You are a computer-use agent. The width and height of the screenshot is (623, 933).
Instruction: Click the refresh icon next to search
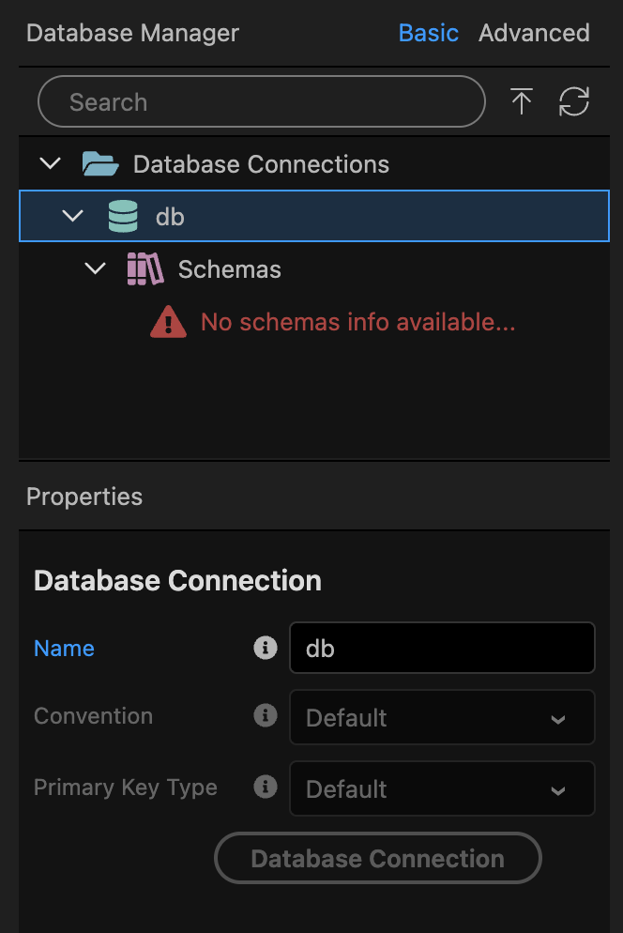tap(573, 101)
